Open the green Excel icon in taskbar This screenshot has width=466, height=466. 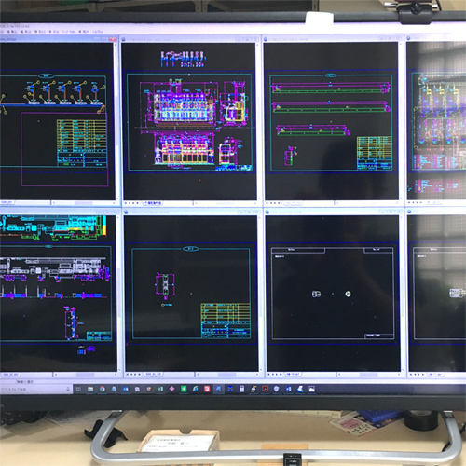point(160,389)
